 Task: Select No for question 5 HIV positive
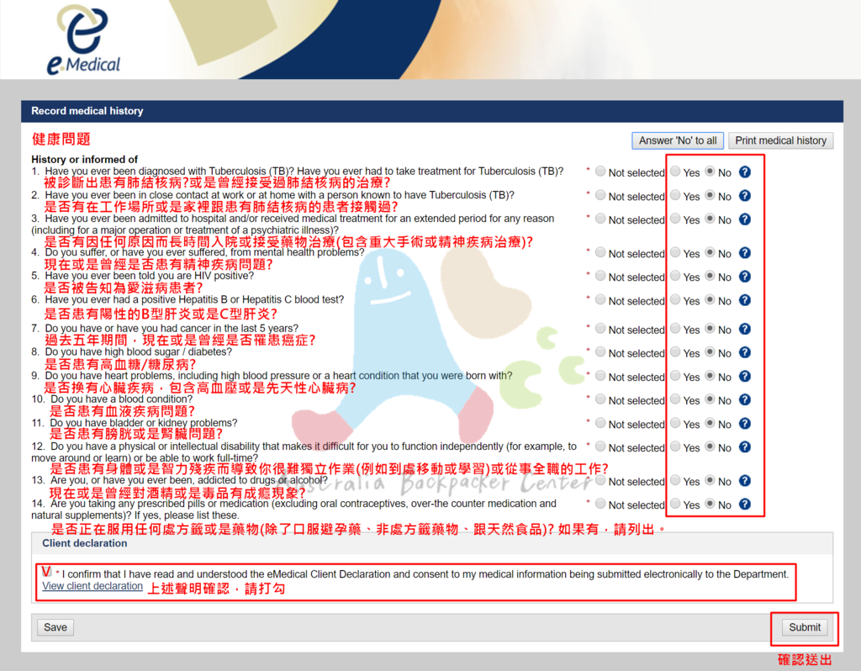(x=710, y=276)
